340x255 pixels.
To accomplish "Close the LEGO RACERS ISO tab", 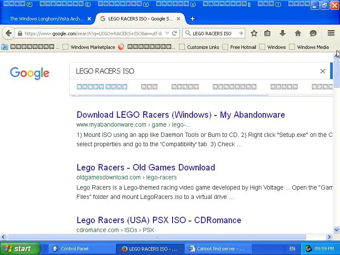I will (x=178, y=19).
